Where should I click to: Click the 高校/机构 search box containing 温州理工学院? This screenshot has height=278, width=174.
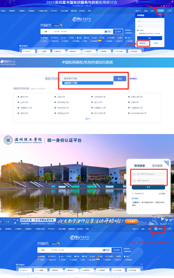click(88, 79)
